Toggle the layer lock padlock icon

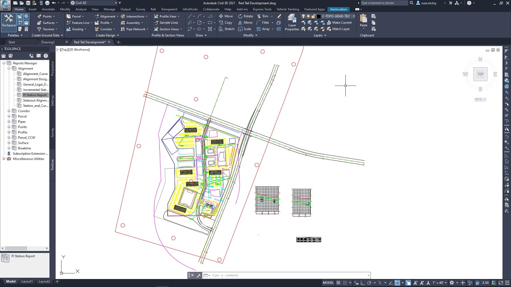313,16
